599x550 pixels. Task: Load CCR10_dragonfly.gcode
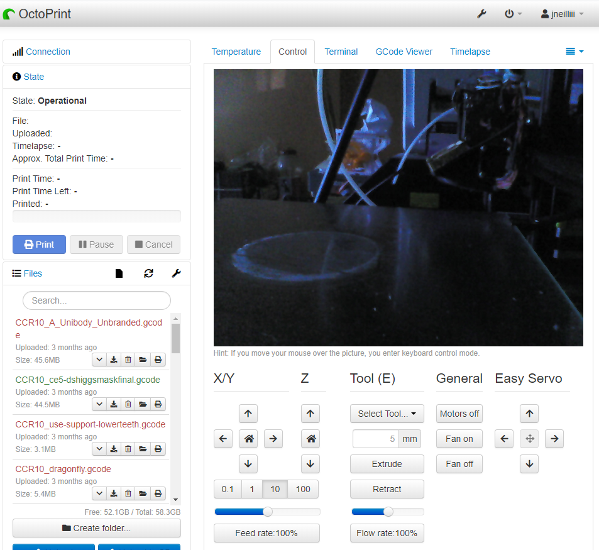coord(143,494)
